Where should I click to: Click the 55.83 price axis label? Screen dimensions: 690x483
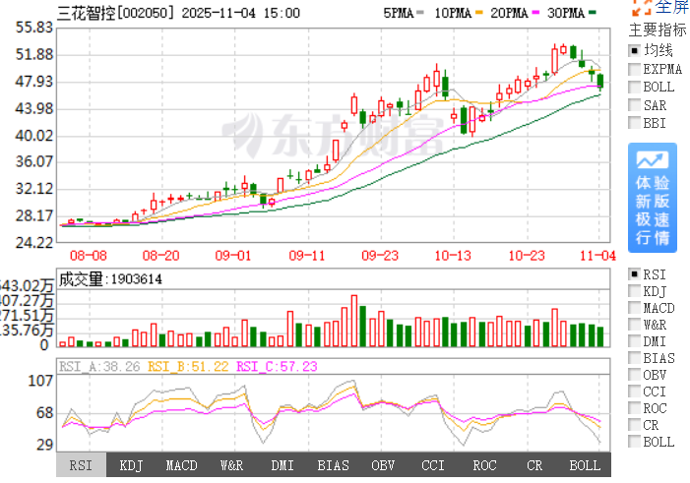pyautogui.click(x=33, y=28)
